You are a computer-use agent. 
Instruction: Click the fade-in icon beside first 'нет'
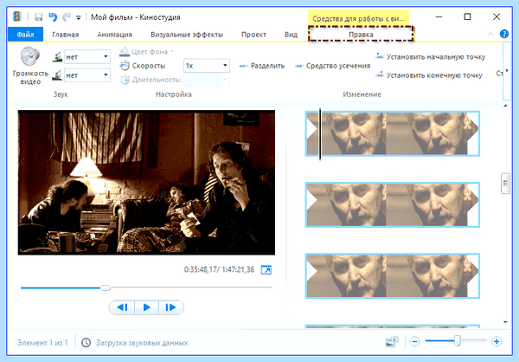click(x=57, y=56)
